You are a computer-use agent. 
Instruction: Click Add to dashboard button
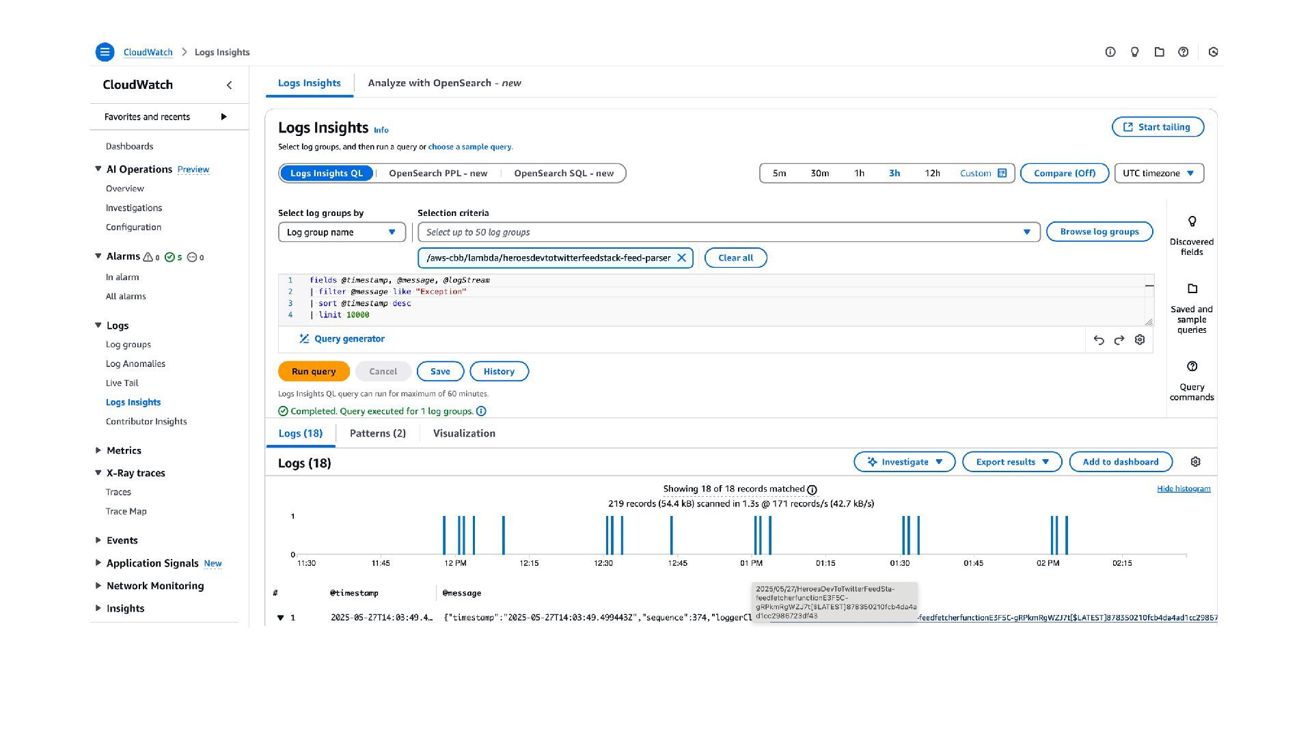point(1121,462)
